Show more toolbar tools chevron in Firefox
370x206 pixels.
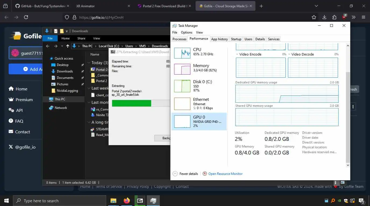pyautogui.click(x=354, y=17)
